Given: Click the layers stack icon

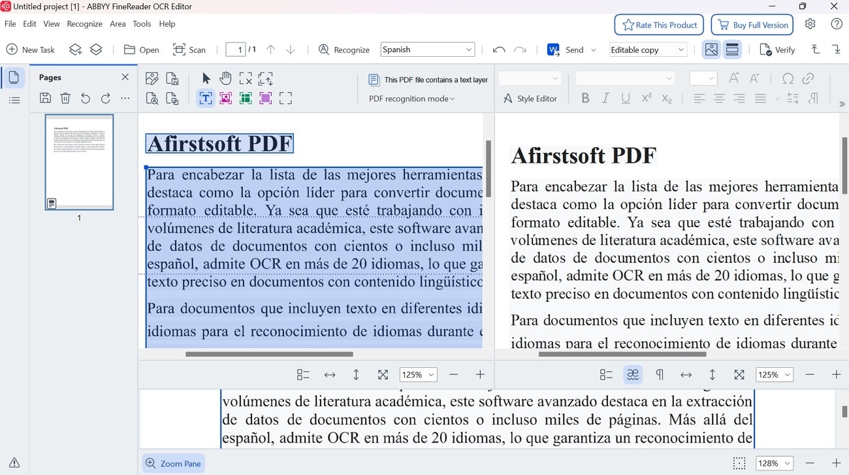Looking at the screenshot, I should pos(96,50).
